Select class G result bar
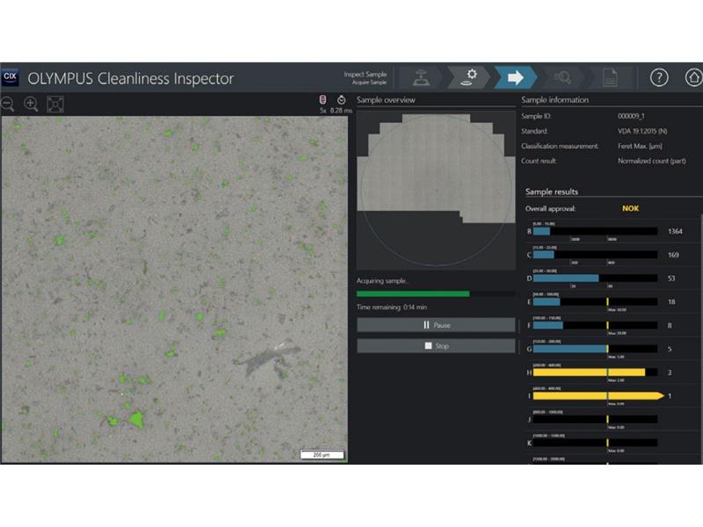This screenshot has width=703, height=527. [595, 349]
